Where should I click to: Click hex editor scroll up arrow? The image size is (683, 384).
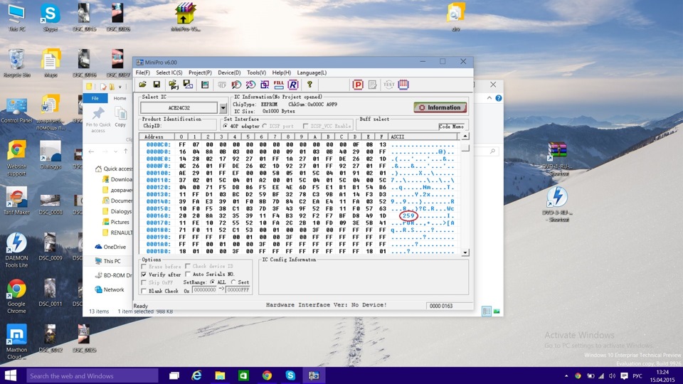465,137
